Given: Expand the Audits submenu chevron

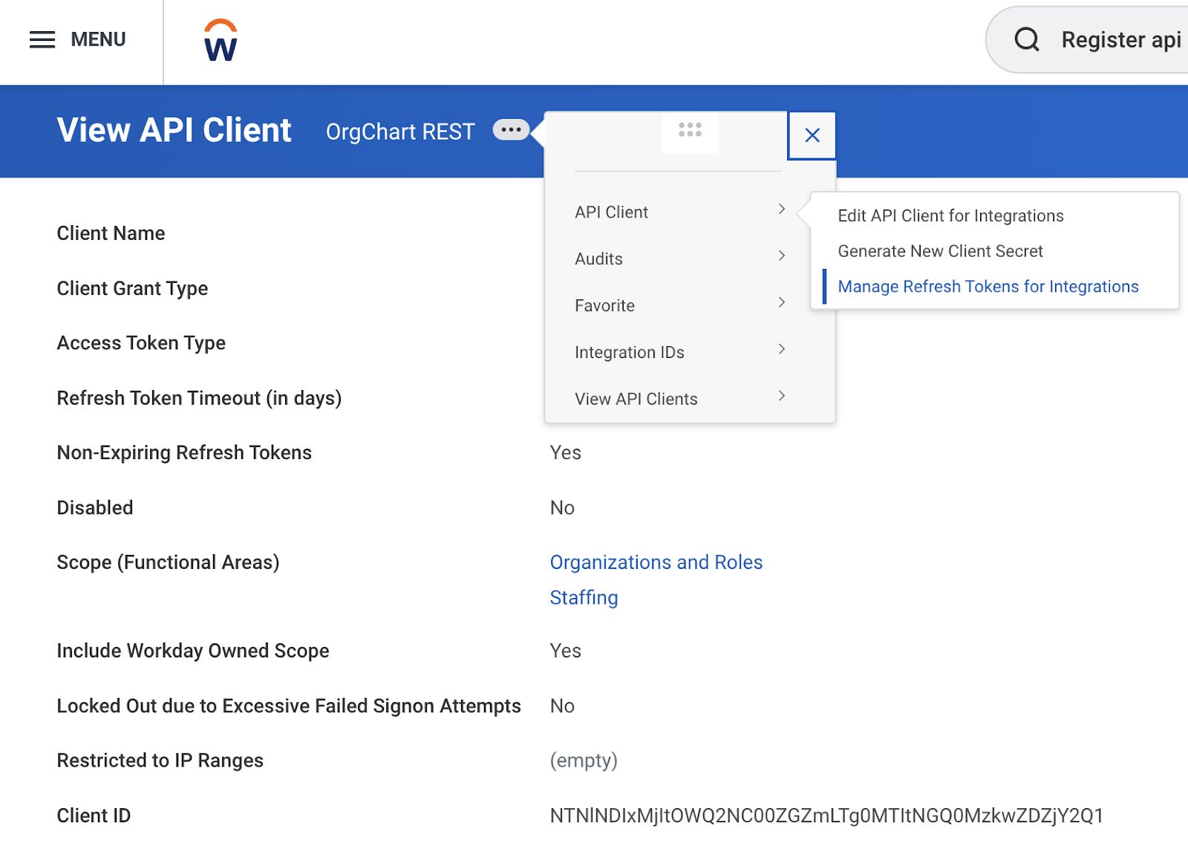Looking at the screenshot, I should click(781, 256).
